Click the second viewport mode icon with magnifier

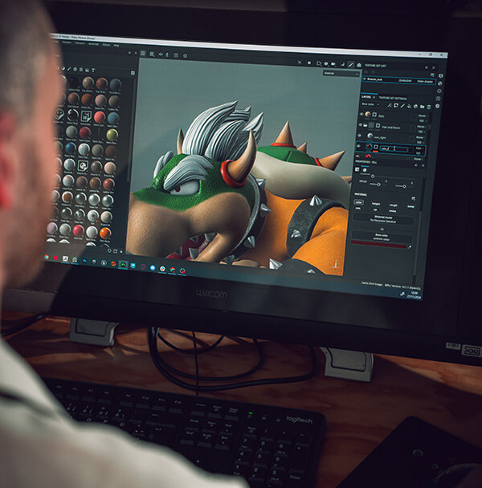(152, 55)
